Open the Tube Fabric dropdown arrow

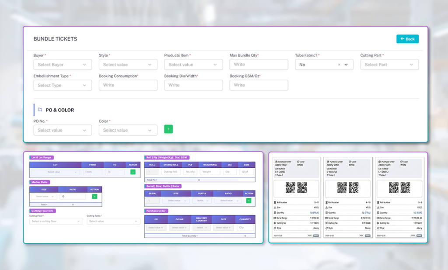click(x=346, y=65)
